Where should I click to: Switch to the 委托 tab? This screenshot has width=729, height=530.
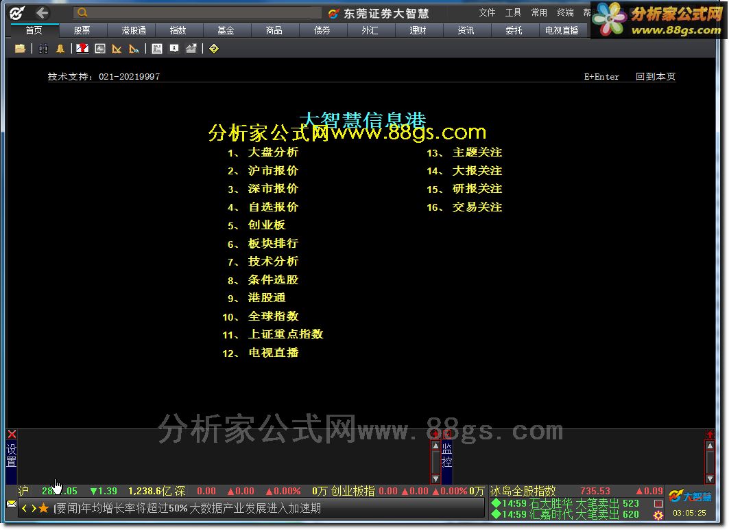click(x=514, y=30)
